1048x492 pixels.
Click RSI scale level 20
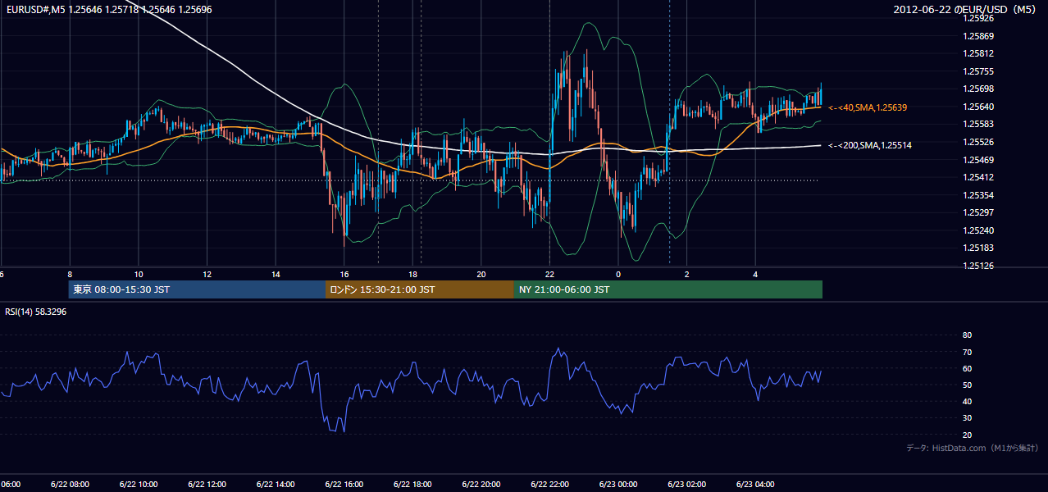(x=967, y=435)
